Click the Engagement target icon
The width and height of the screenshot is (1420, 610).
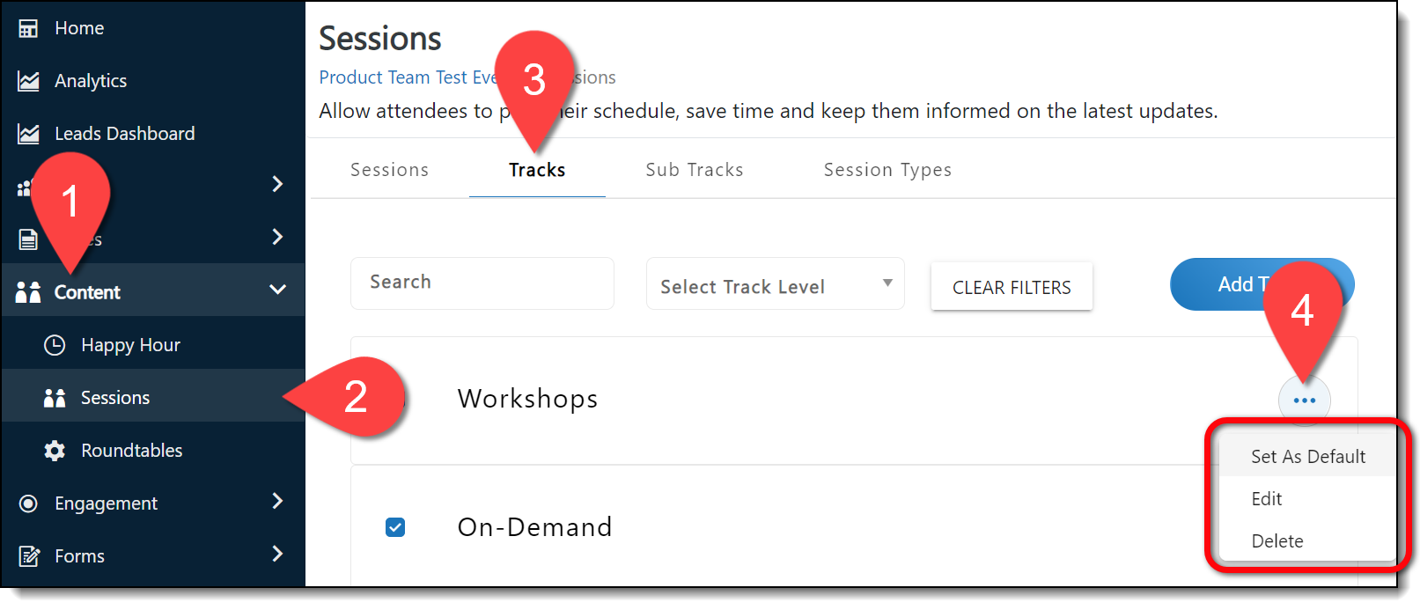click(x=28, y=503)
